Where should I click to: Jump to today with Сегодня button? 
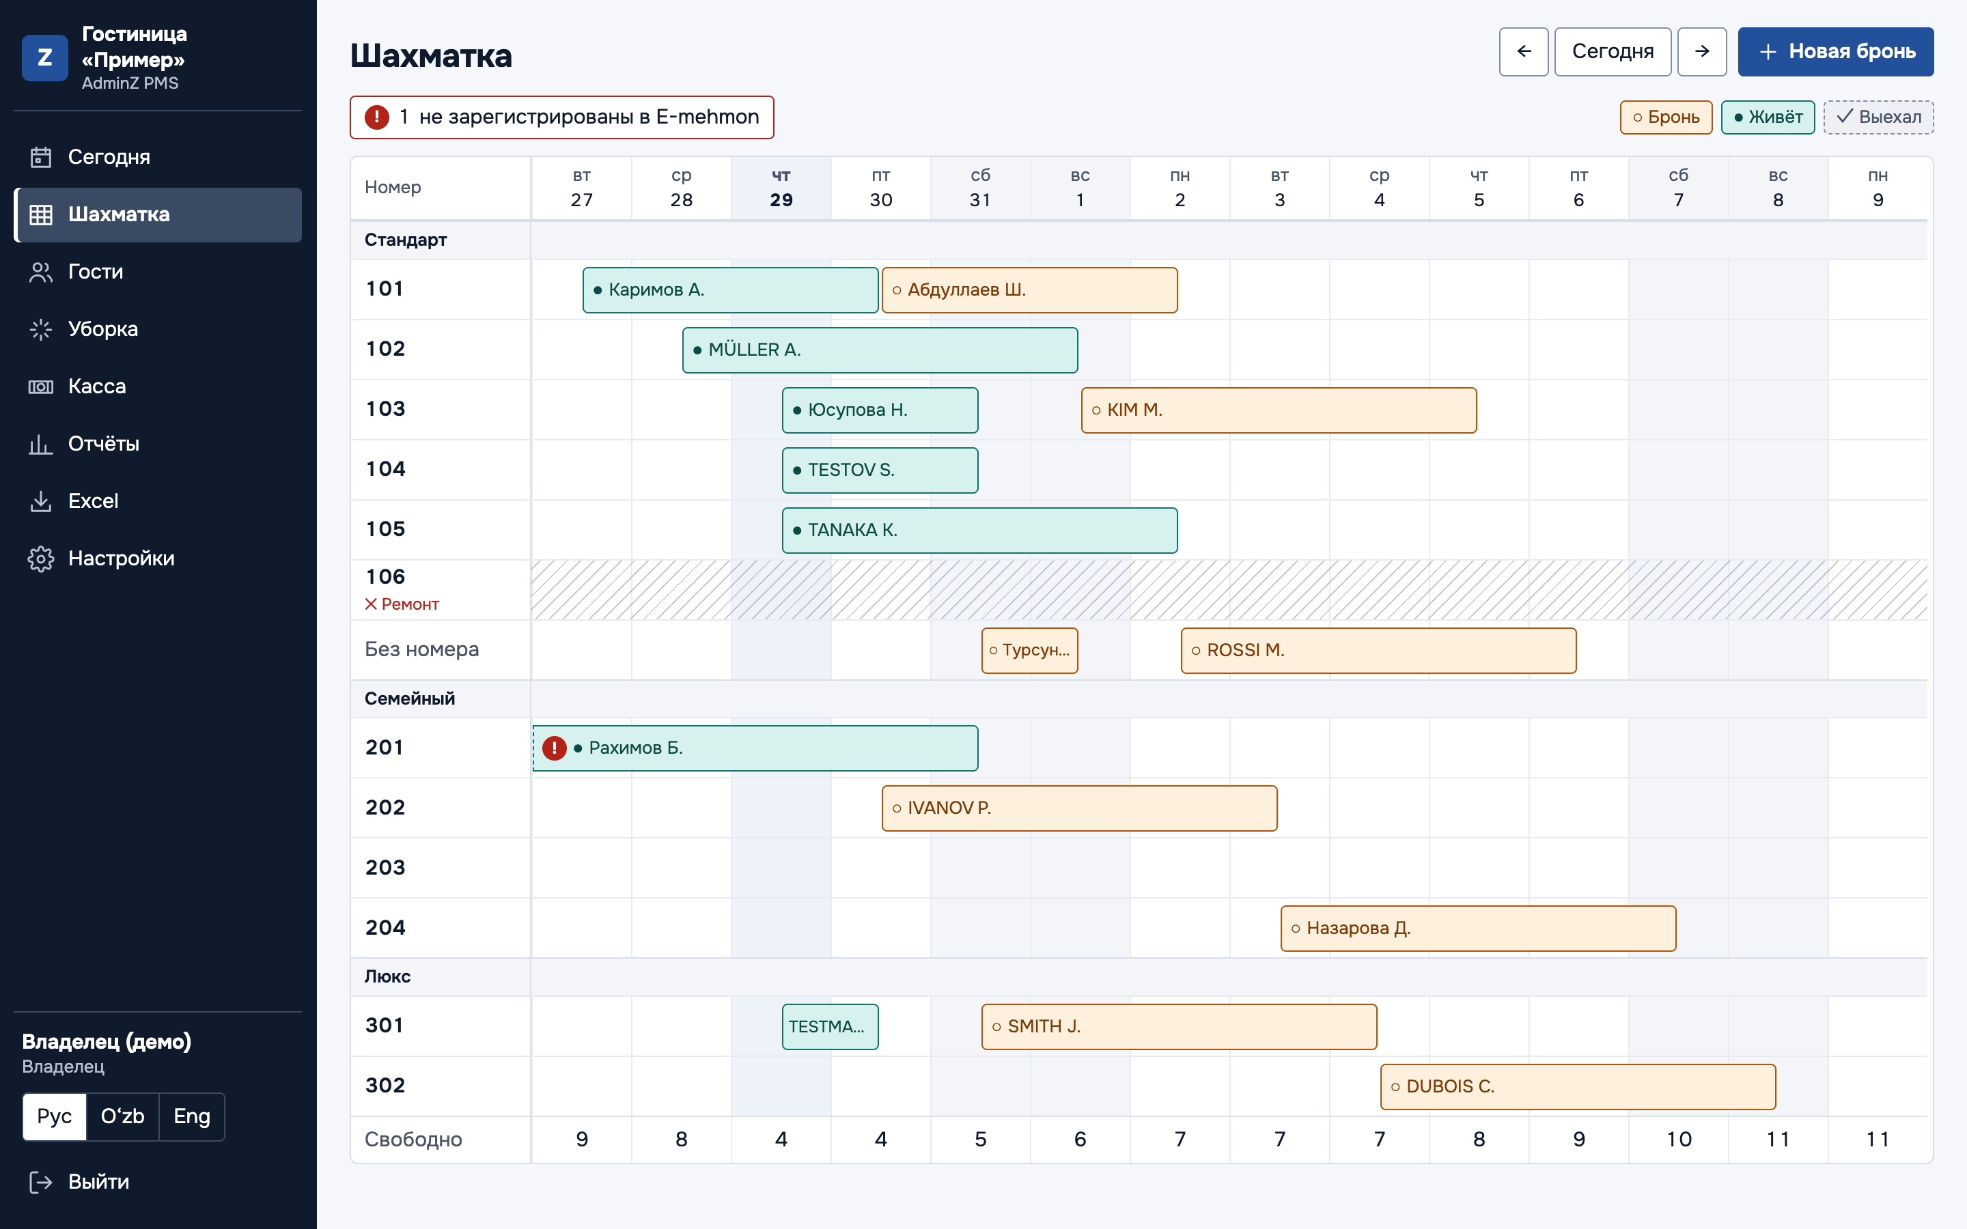click(x=1613, y=51)
